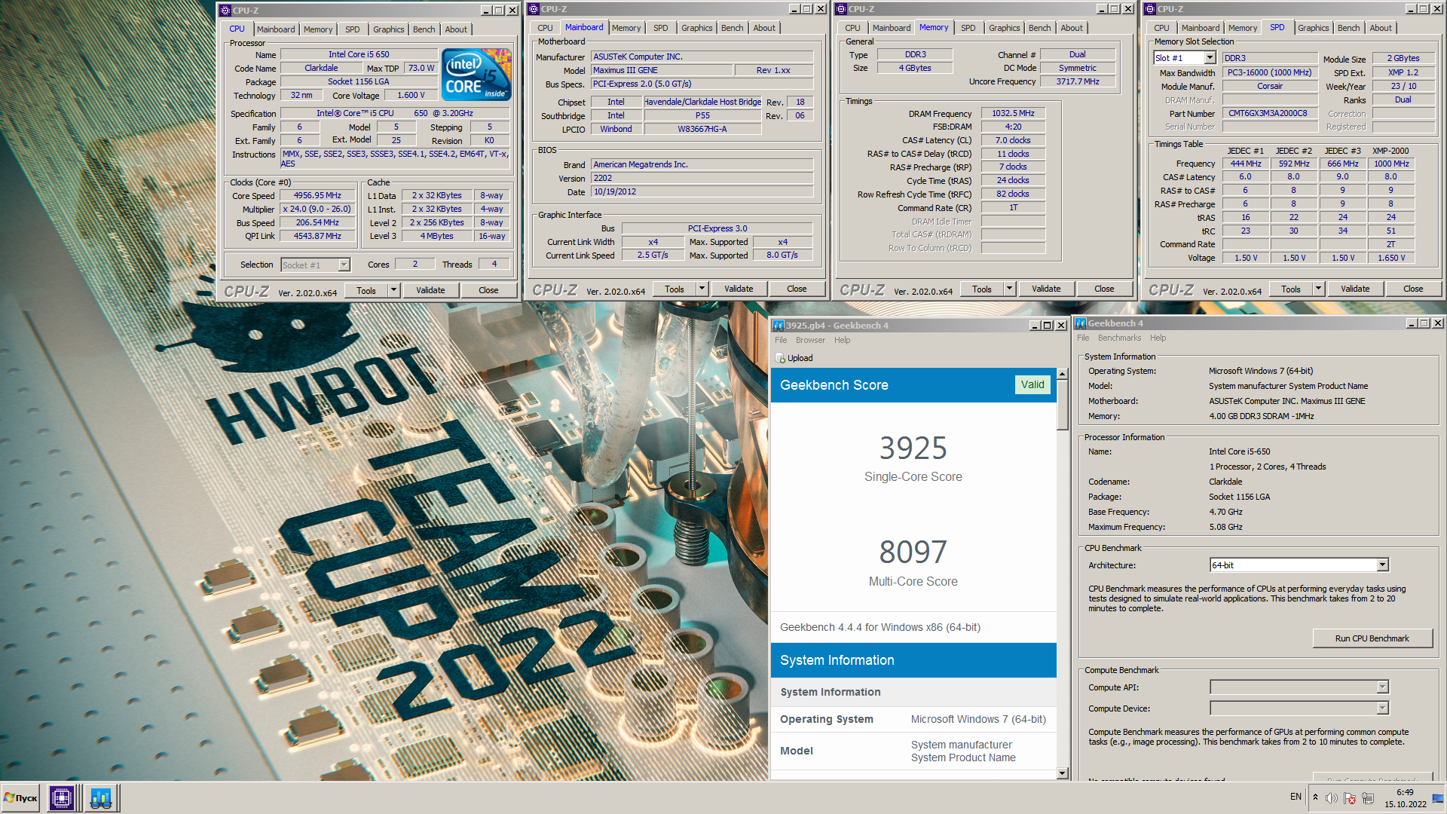Open Benchmarks menu in Geekbench 4 window
The width and height of the screenshot is (1447, 814).
pyautogui.click(x=1119, y=338)
